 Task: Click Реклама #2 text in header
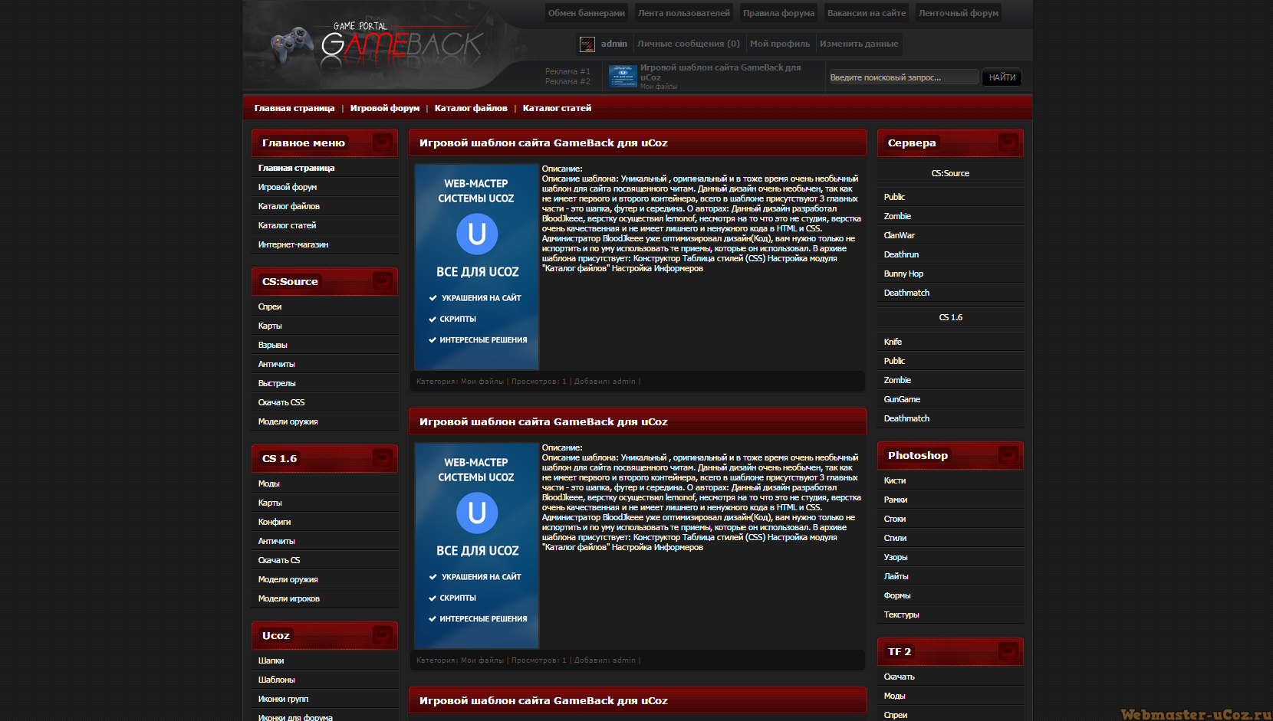click(567, 81)
